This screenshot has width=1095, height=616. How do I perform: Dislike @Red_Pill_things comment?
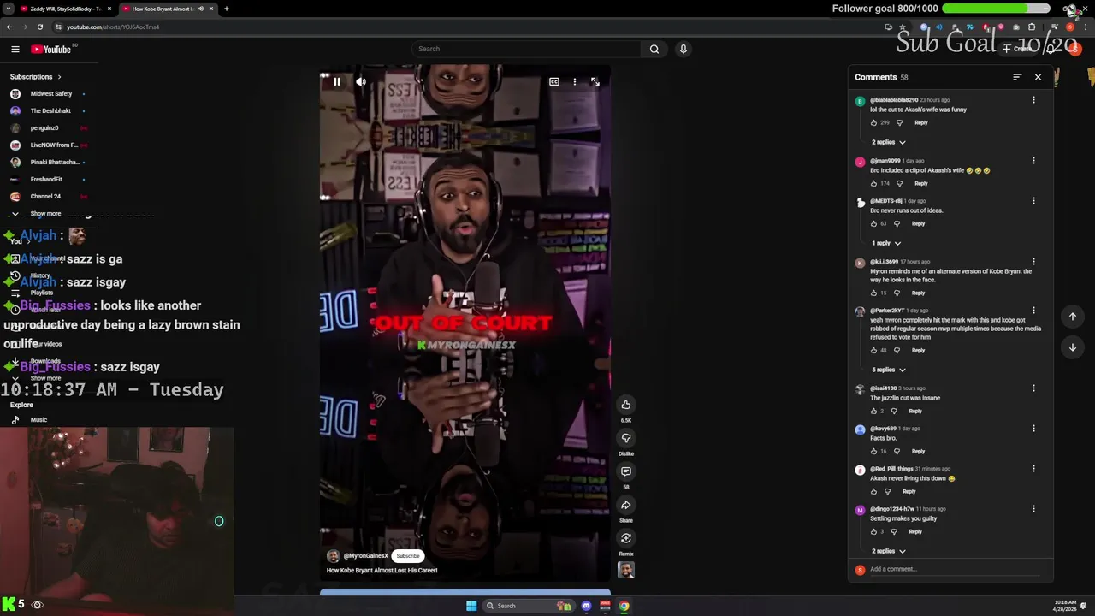(x=887, y=491)
